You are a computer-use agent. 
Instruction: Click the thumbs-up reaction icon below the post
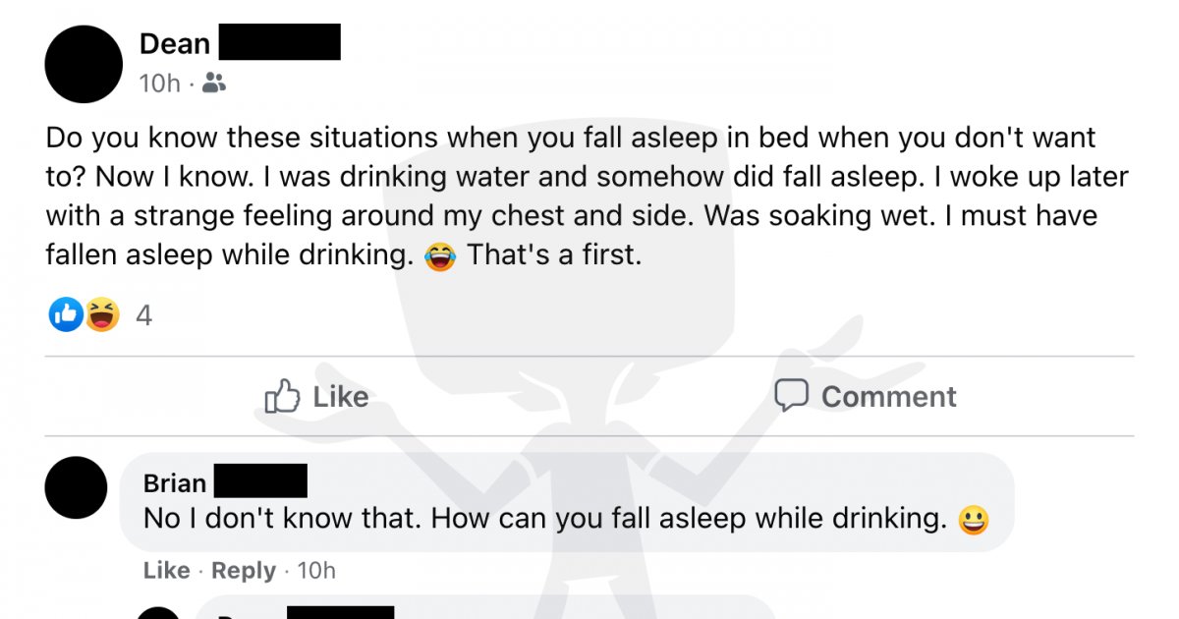click(65, 314)
